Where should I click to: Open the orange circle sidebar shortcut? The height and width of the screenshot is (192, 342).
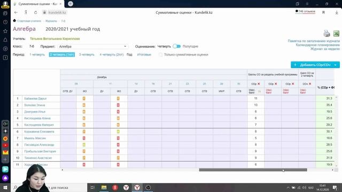(5, 139)
